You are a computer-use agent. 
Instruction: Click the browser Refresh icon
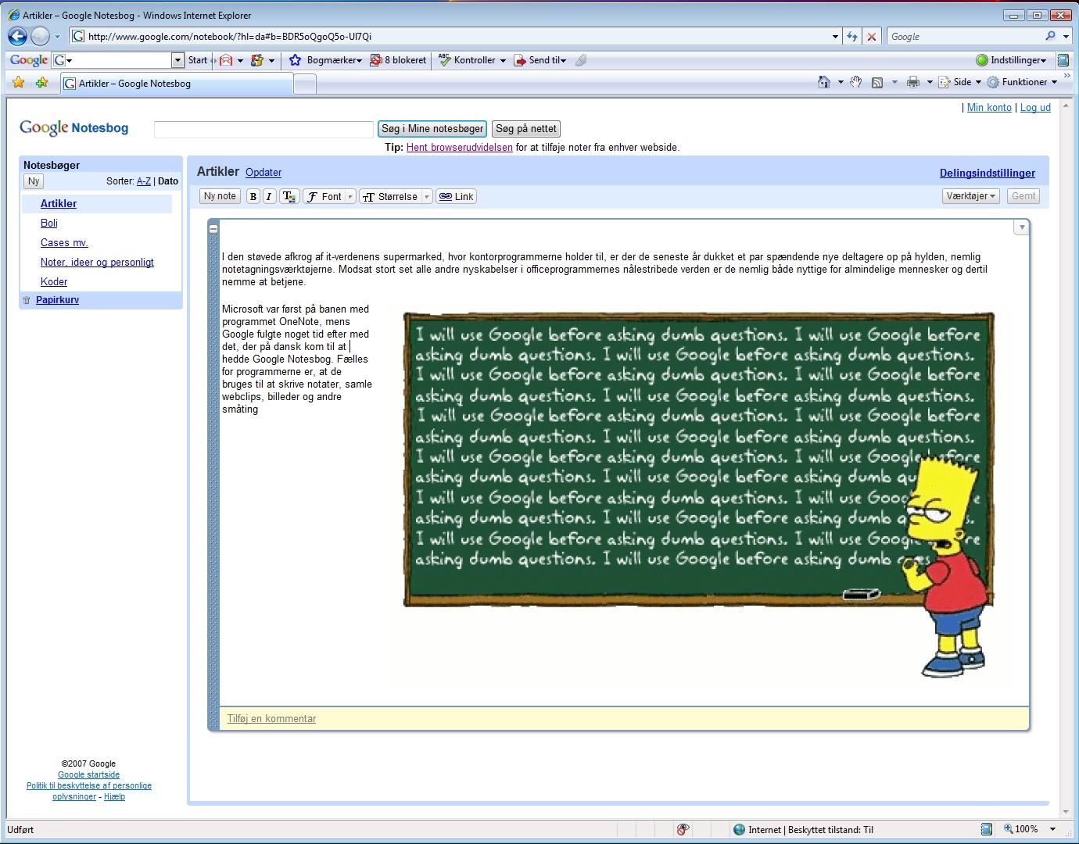851,37
